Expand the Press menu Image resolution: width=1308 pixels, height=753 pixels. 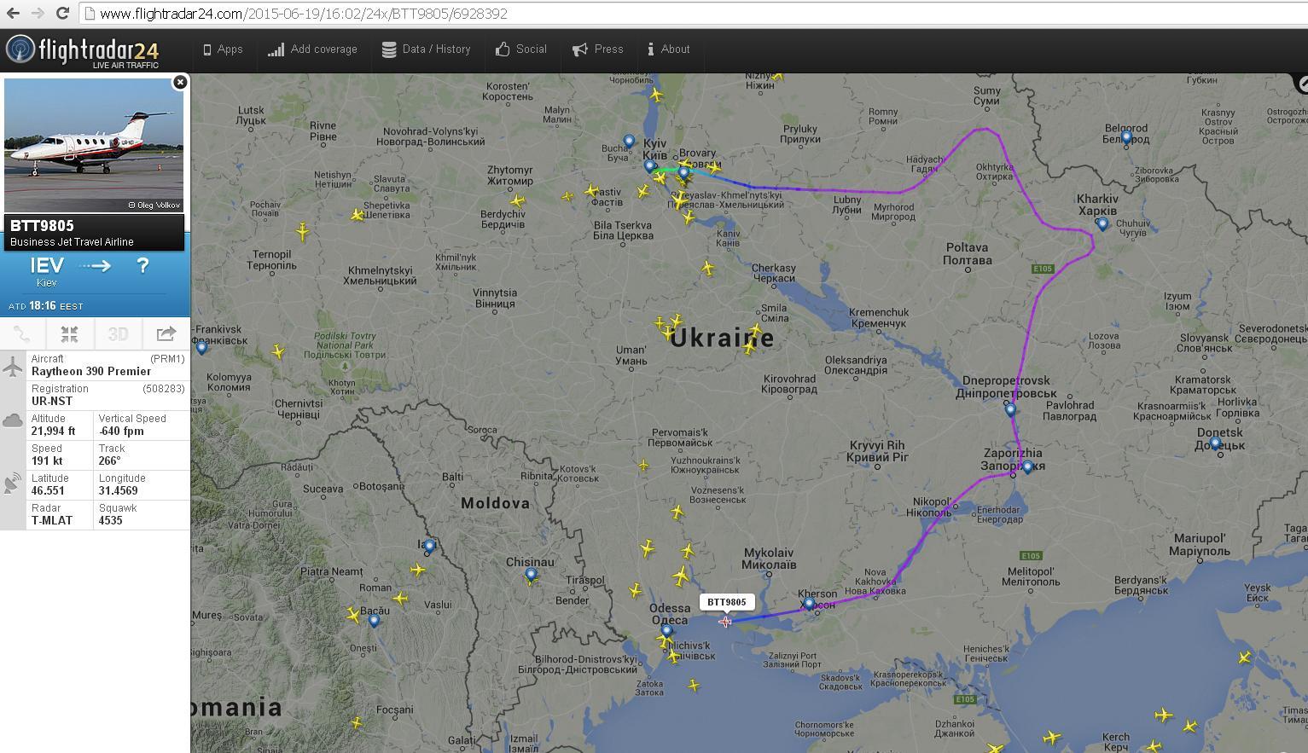tap(597, 49)
